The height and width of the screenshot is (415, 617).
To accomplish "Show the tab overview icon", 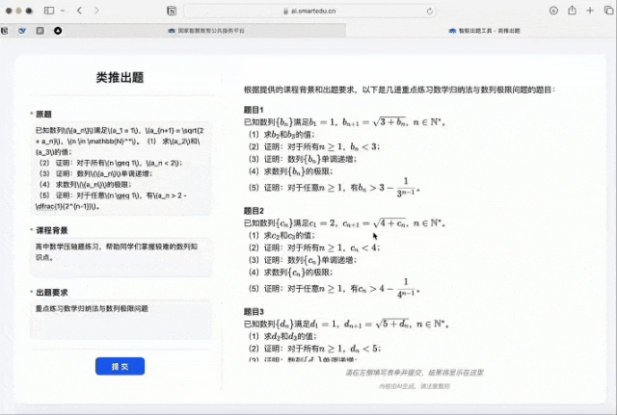I will pyautogui.click(x=606, y=10).
